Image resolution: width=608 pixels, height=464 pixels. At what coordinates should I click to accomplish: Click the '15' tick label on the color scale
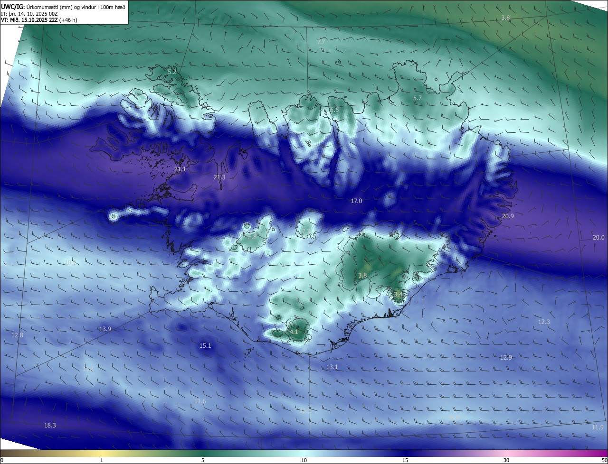[x=405, y=460]
